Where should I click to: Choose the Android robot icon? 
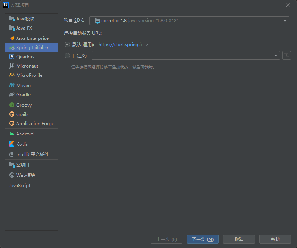pyautogui.click(x=12, y=134)
